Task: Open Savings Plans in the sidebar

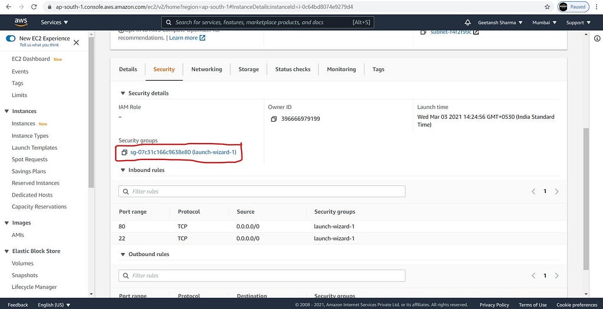Action: click(29, 171)
